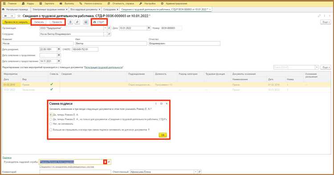Open the calendar for Дата заявления о продолжении
The height and width of the screenshot is (175, 334).
[x=59, y=55]
